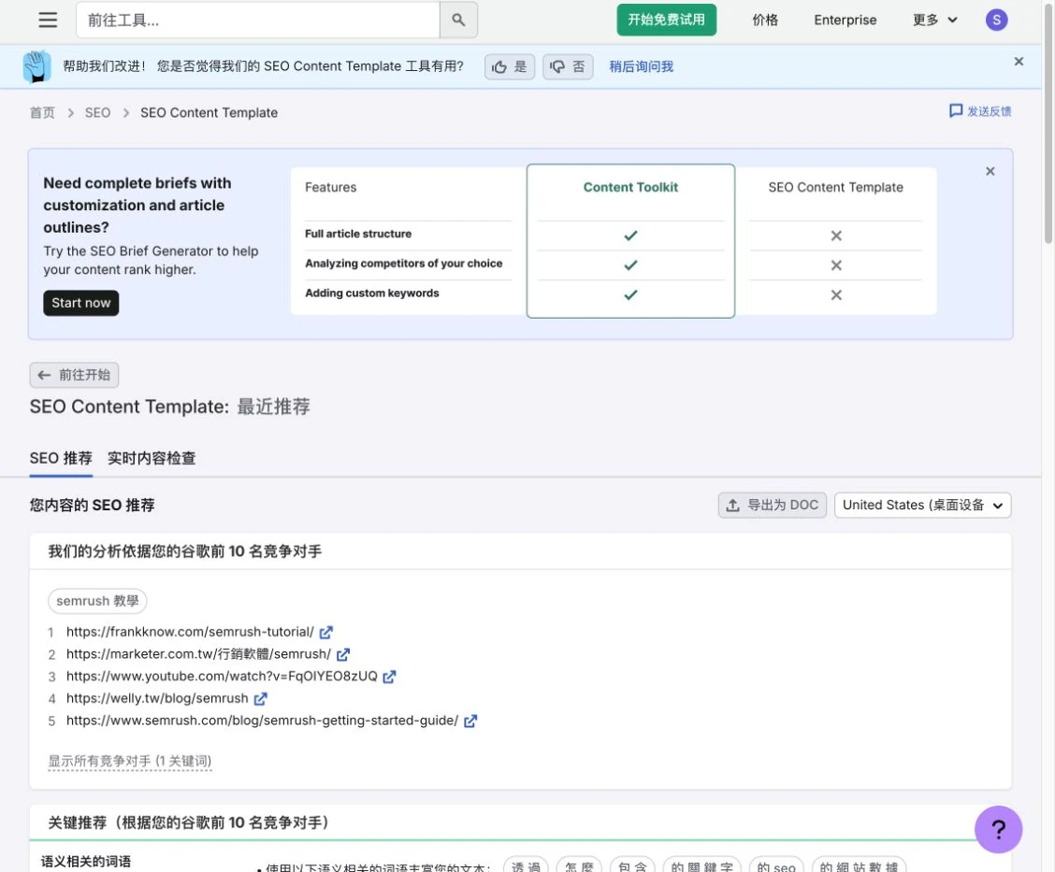Open the semrush-getting-started-guide link

tap(262, 721)
